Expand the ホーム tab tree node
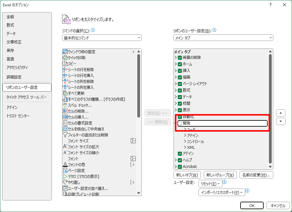 [176, 64]
